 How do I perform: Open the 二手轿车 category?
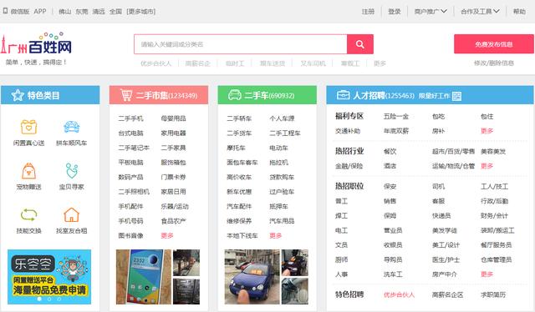click(x=239, y=118)
